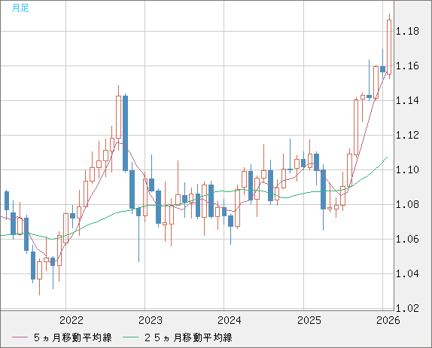Click the 1.02 price axis label
The image size is (432, 348).
407,308
